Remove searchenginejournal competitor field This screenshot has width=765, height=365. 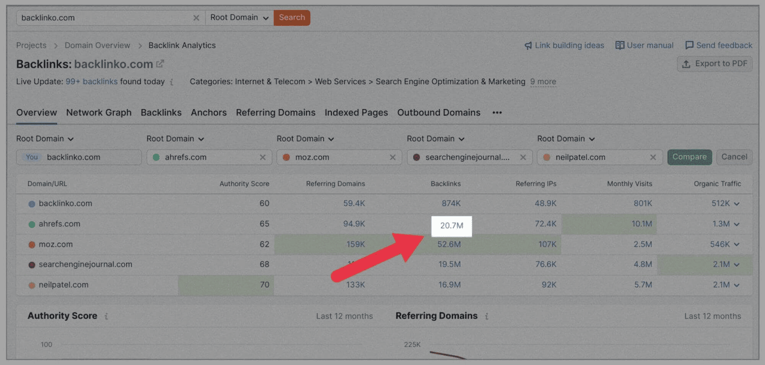(523, 157)
